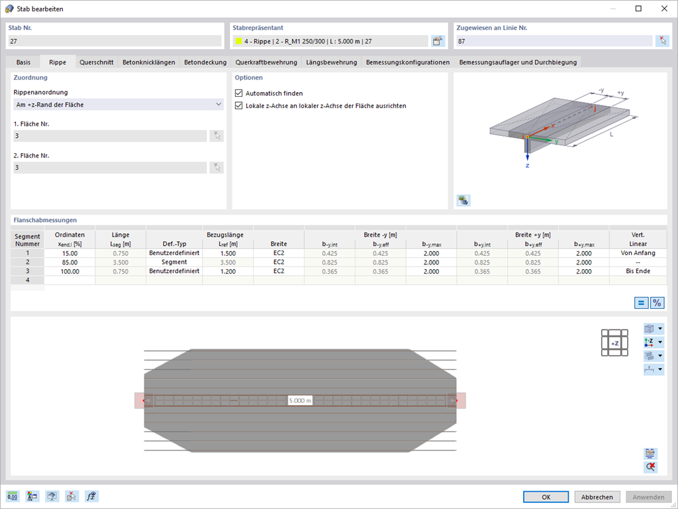
Task: Switch to the Basis tab
Action: point(23,62)
